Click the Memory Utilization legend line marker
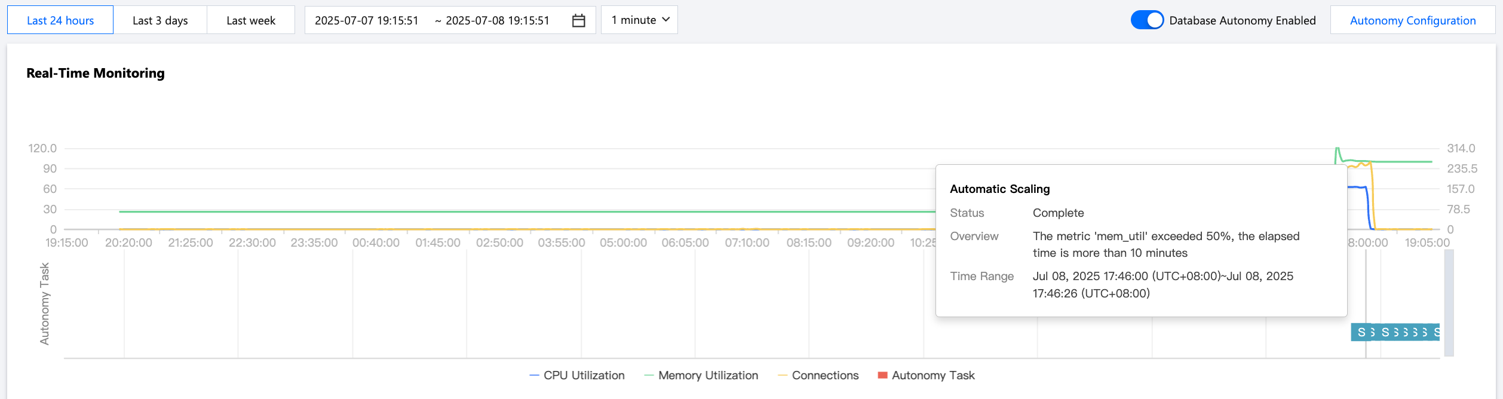 coord(649,376)
